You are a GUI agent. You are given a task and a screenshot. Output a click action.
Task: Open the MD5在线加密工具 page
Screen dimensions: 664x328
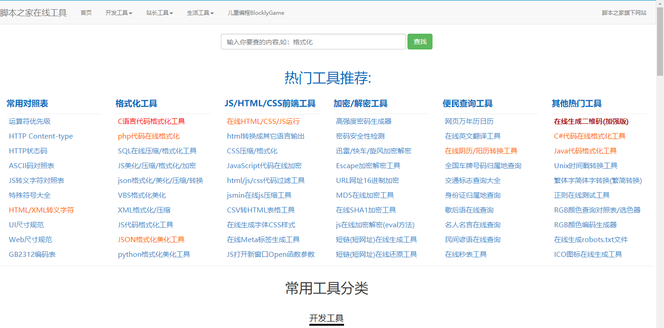point(364,195)
